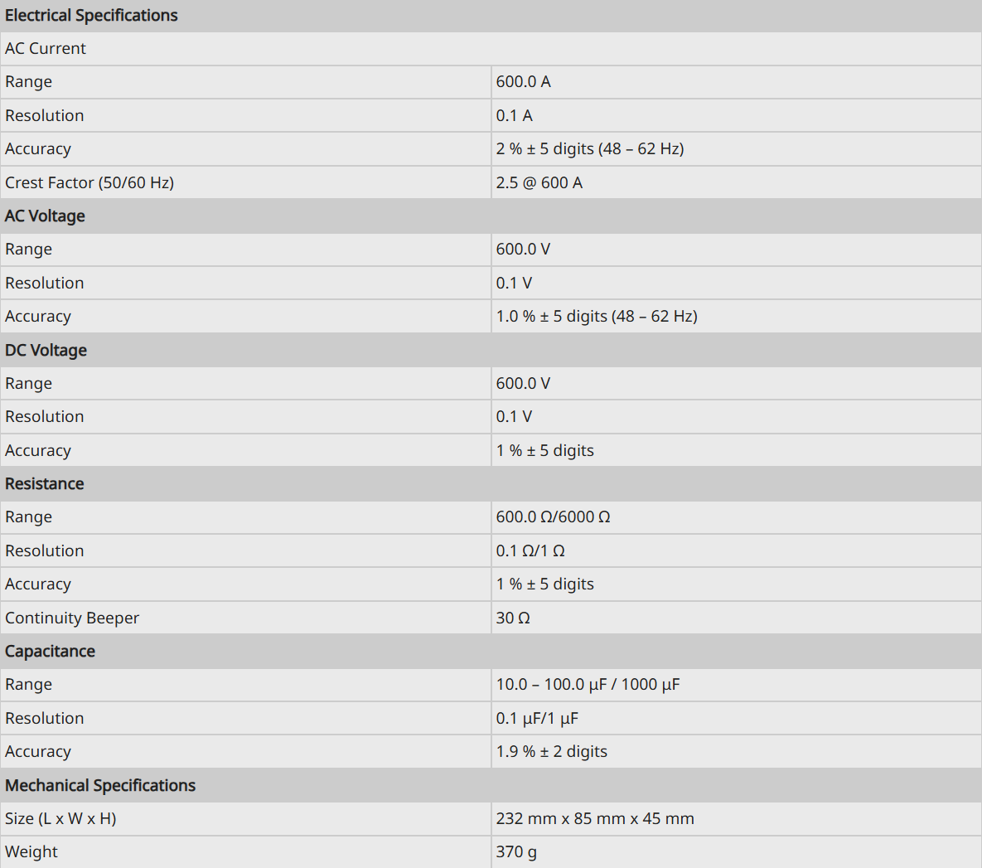
Task: Click the DC Voltage section header
Action: 46,350
